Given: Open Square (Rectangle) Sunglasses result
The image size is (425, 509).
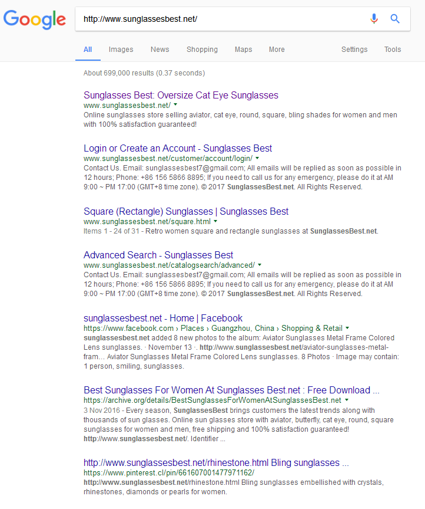Looking at the screenshot, I should (x=186, y=211).
